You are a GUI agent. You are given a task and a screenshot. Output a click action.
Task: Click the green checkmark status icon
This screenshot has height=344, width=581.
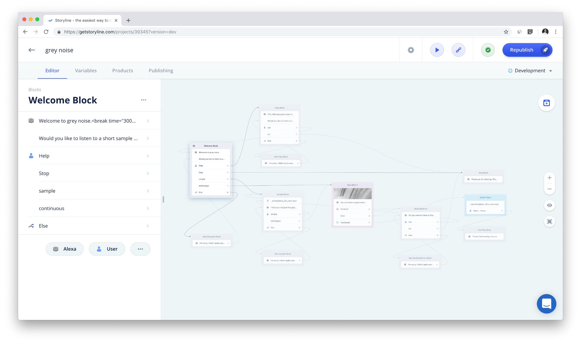[x=488, y=50]
